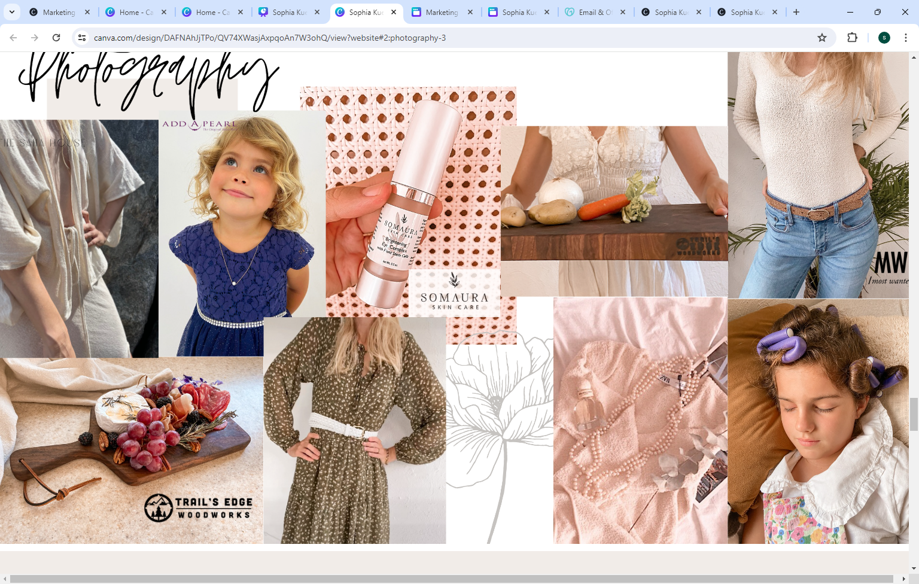The image size is (919, 584).
Task: Click the browser back arrow
Action: click(13, 38)
